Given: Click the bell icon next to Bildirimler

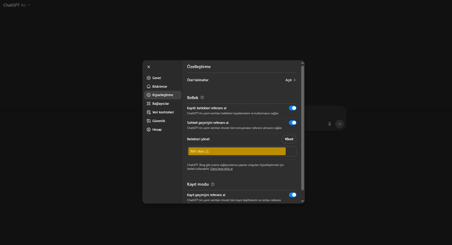Looking at the screenshot, I should pyautogui.click(x=149, y=87).
